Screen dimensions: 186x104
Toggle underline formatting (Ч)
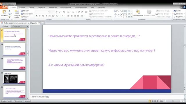43,16
